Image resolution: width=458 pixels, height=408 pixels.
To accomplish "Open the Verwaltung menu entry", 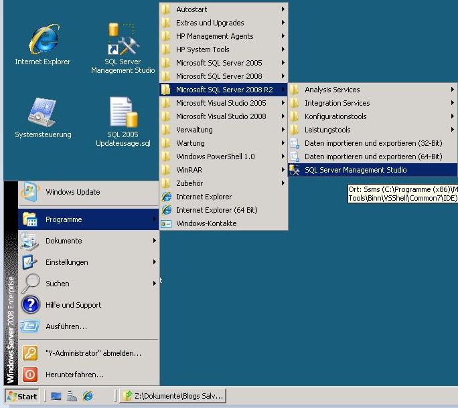I will coord(224,130).
